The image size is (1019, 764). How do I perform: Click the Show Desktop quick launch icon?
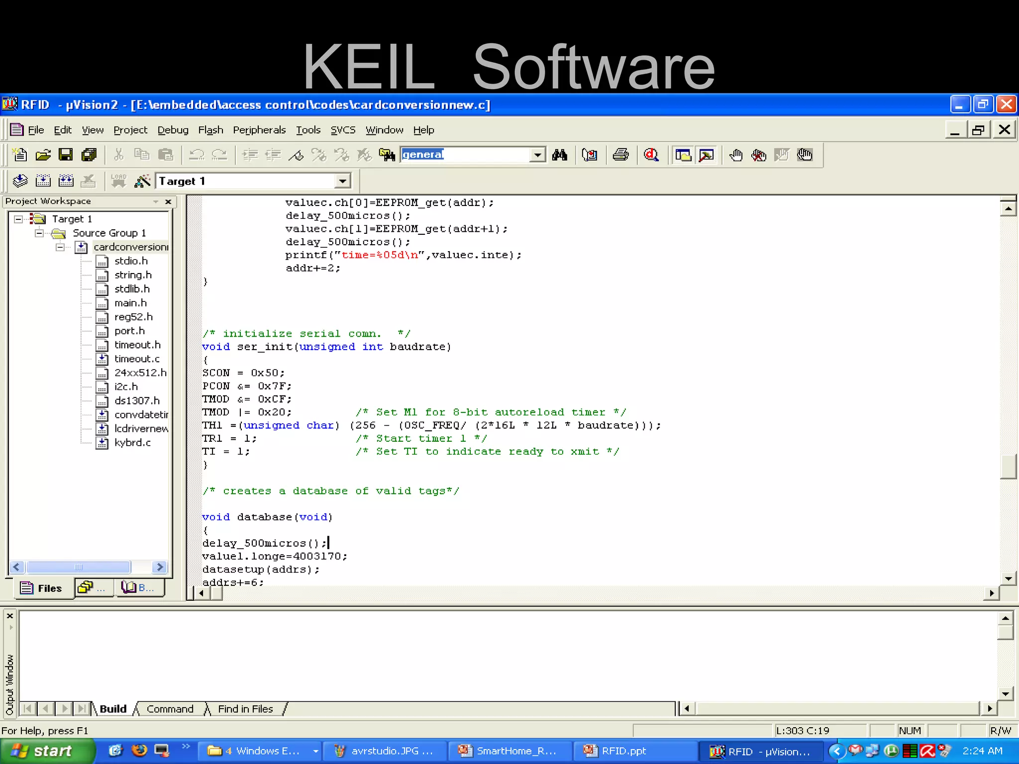point(162,750)
